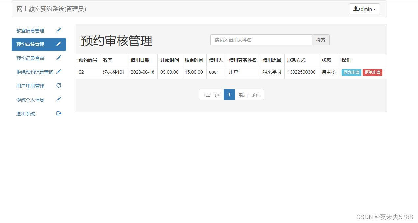The width and height of the screenshot is (418, 223).
Task: Go to 预约记录查询 page
Action: pos(39,58)
